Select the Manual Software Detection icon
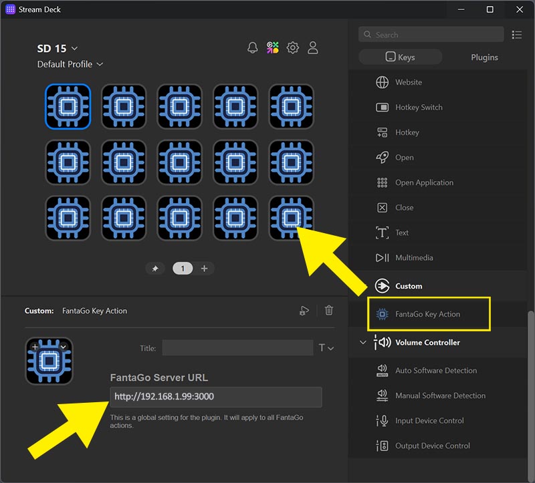Image resolution: width=535 pixels, height=483 pixels. coord(382,395)
